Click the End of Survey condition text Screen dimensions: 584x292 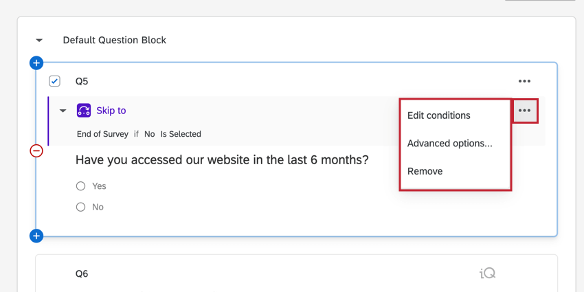(102, 134)
